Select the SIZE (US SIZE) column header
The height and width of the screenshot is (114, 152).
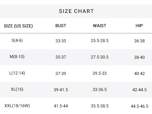18,26
